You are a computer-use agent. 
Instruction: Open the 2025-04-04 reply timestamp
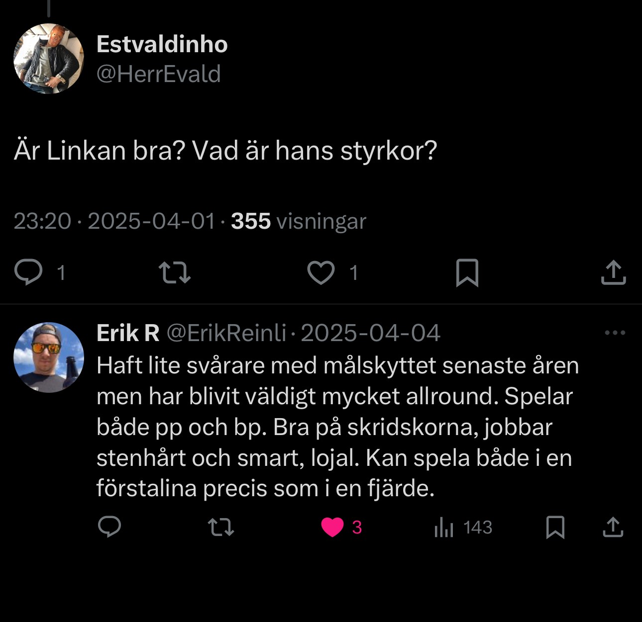pos(371,333)
